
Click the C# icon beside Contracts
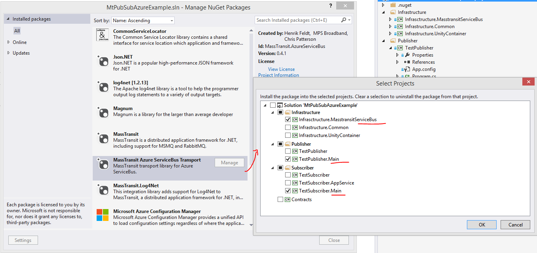tap(288, 200)
